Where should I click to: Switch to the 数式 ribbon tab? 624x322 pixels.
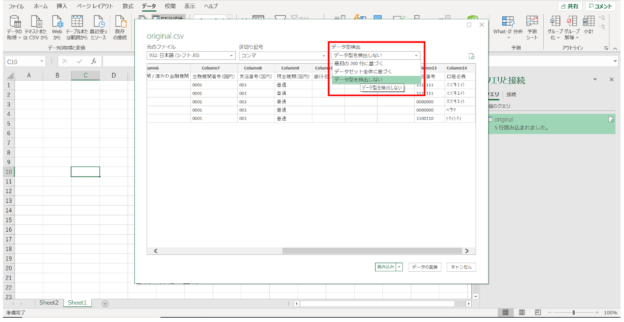[x=128, y=6]
